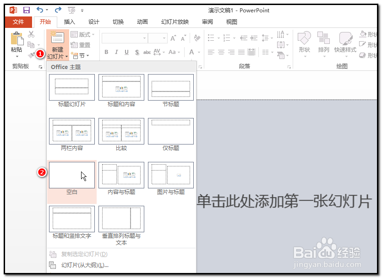Click the Cut scissors icon
The width and height of the screenshot is (382, 278).
pos(31,34)
